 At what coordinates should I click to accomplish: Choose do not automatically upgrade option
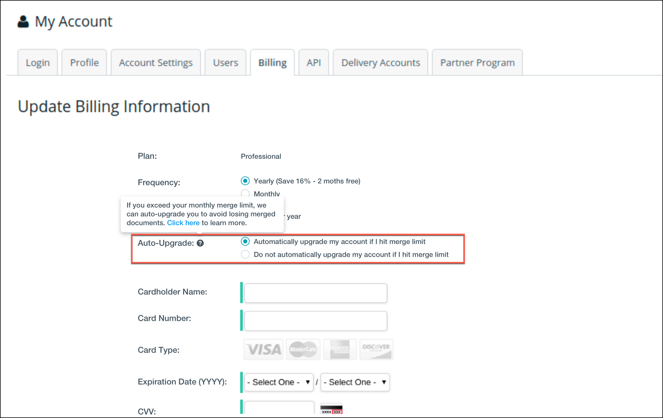(245, 254)
